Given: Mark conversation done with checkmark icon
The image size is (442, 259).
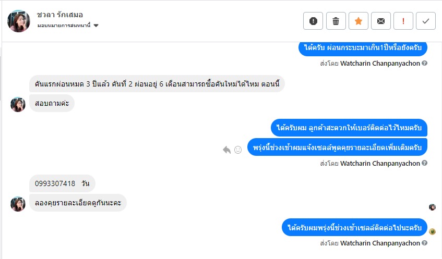Looking at the screenshot, I should pos(426,21).
